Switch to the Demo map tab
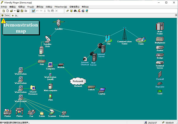 [x=6, y=15]
